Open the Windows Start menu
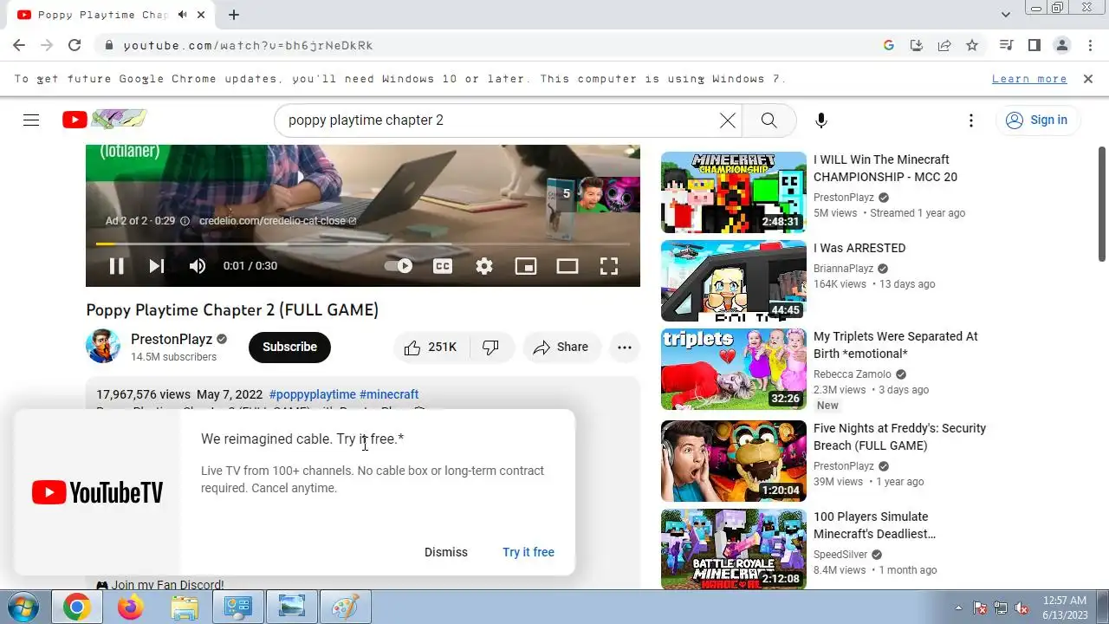The width and height of the screenshot is (1109, 624). point(23,607)
